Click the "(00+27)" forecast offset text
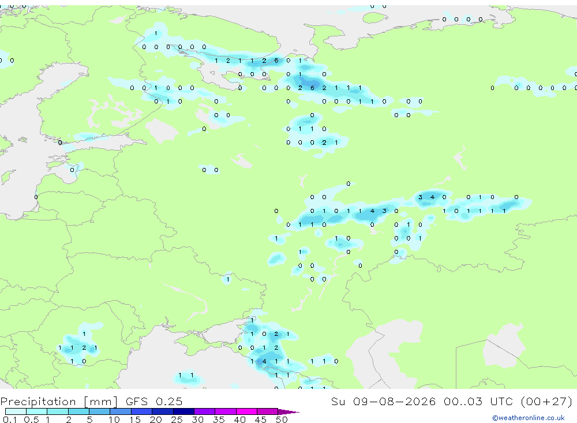The width and height of the screenshot is (577, 423). [547, 401]
